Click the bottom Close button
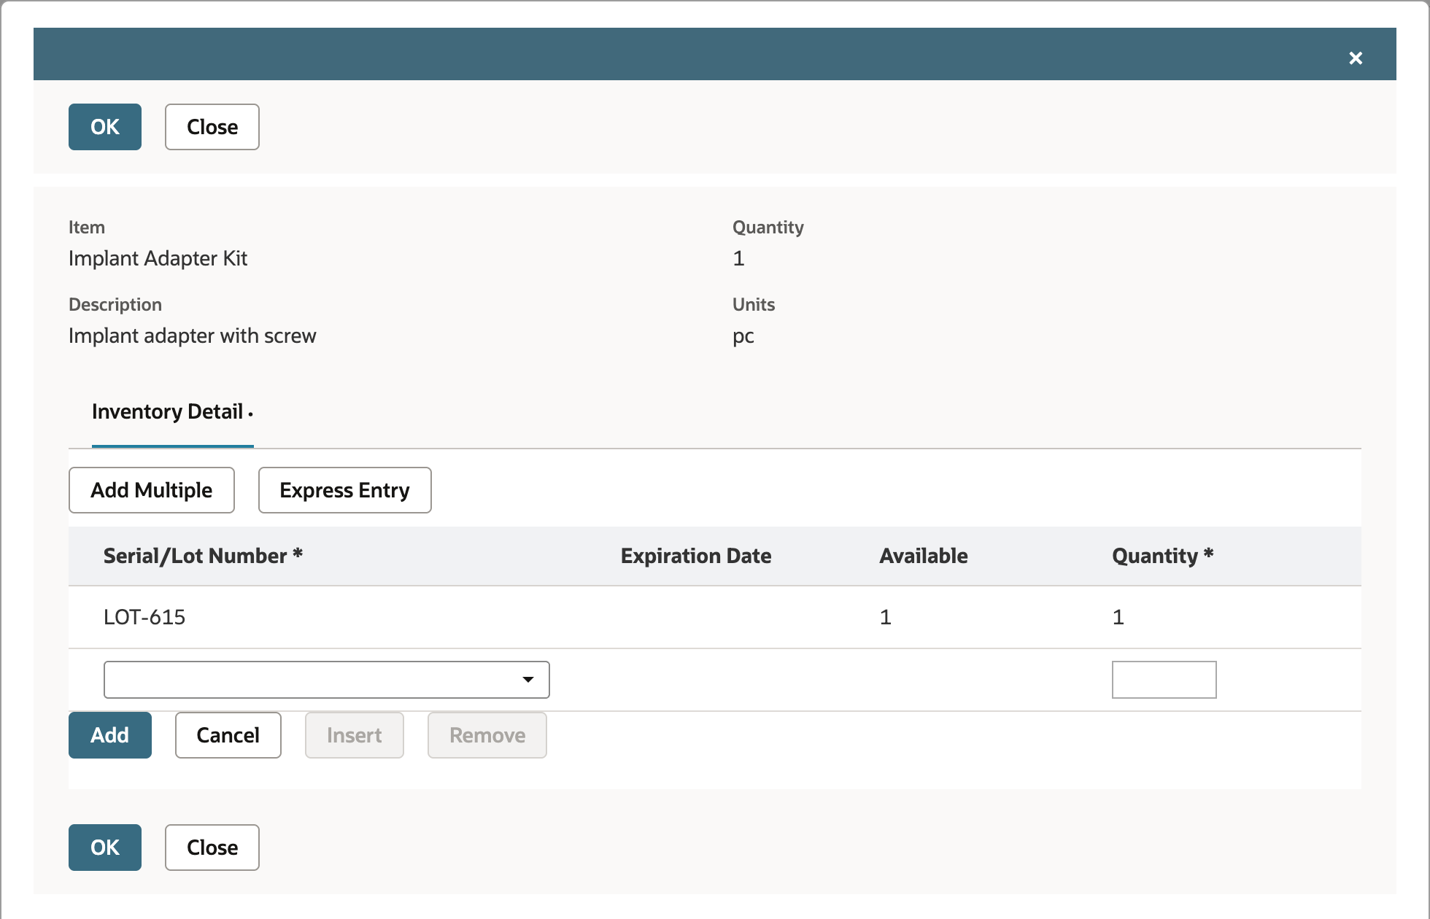Viewport: 1430px width, 919px height. tap(212, 848)
